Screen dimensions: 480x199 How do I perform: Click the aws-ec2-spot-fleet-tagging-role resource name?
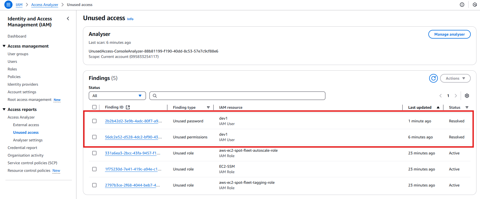click(x=247, y=182)
